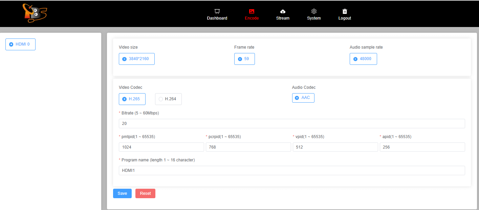Click the Logout trash can icon
479x210 pixels.
tap(345, 11)
